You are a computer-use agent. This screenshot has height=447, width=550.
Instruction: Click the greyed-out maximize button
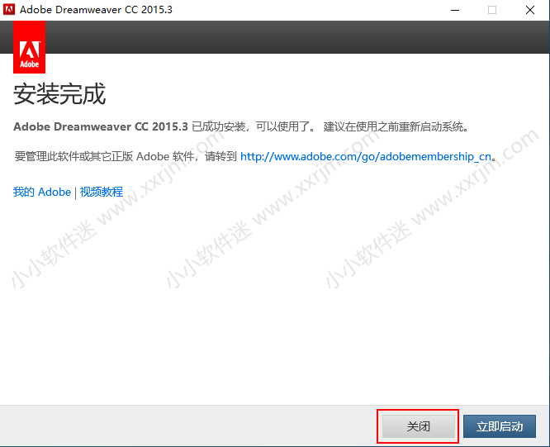click(492, 10)
